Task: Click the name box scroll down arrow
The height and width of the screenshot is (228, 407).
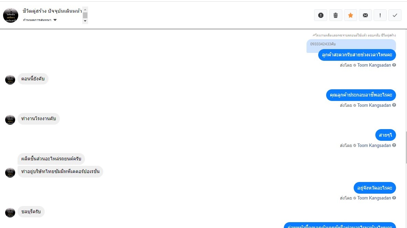Action: click(x=85, y=21)
